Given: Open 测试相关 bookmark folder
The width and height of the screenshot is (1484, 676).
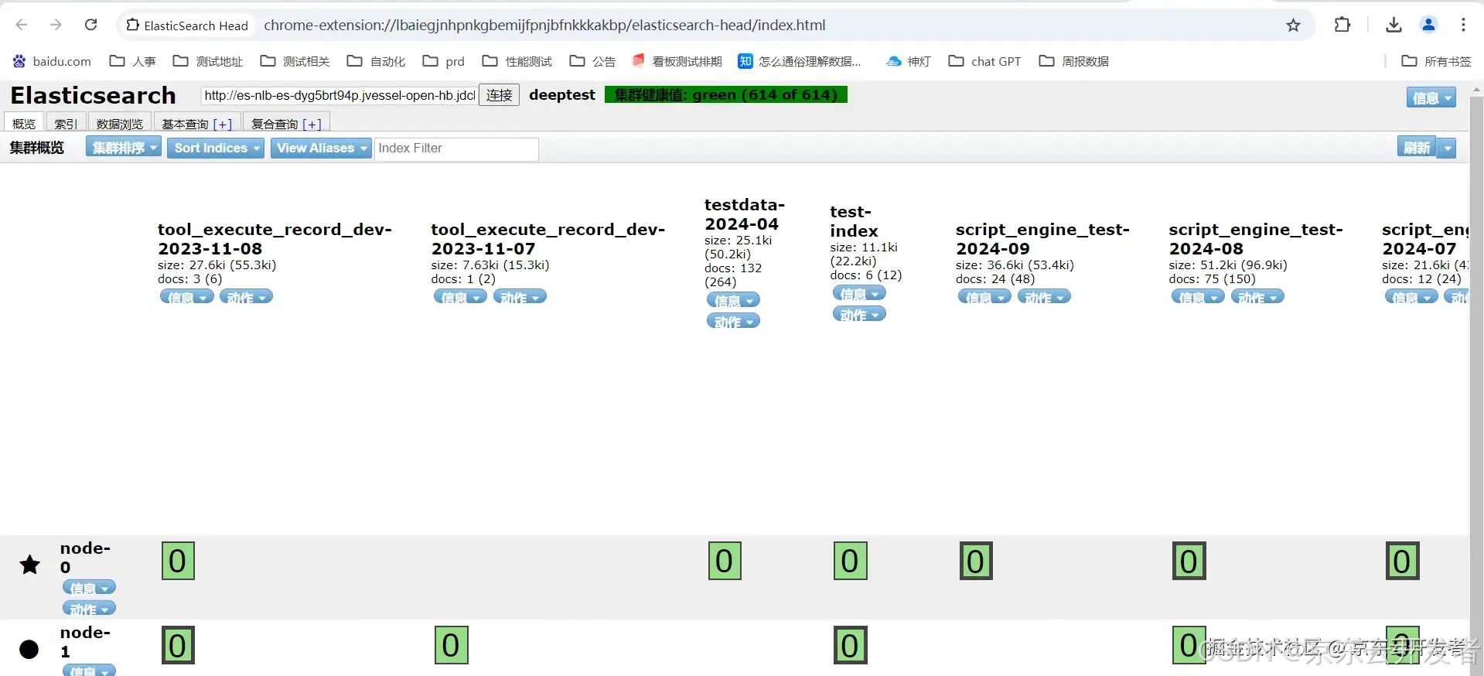Looking at the screenshot, I should coord(295,61).
